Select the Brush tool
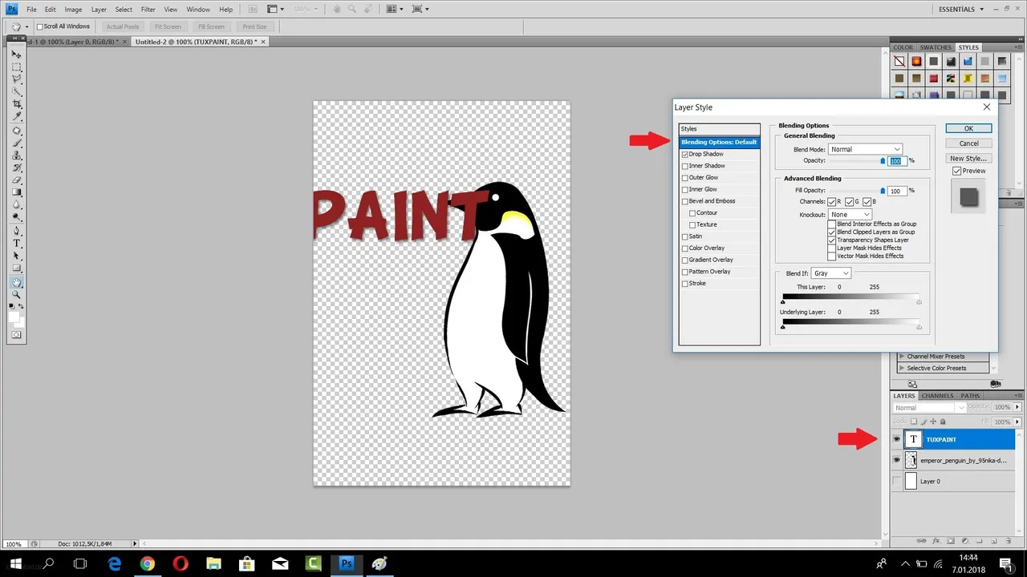The width and height of the screenshot is (1027, 577). click(17, 143)
